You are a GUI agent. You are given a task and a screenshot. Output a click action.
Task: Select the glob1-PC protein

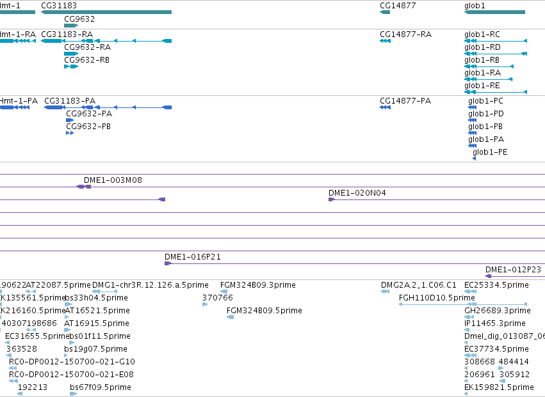point(473,107)
